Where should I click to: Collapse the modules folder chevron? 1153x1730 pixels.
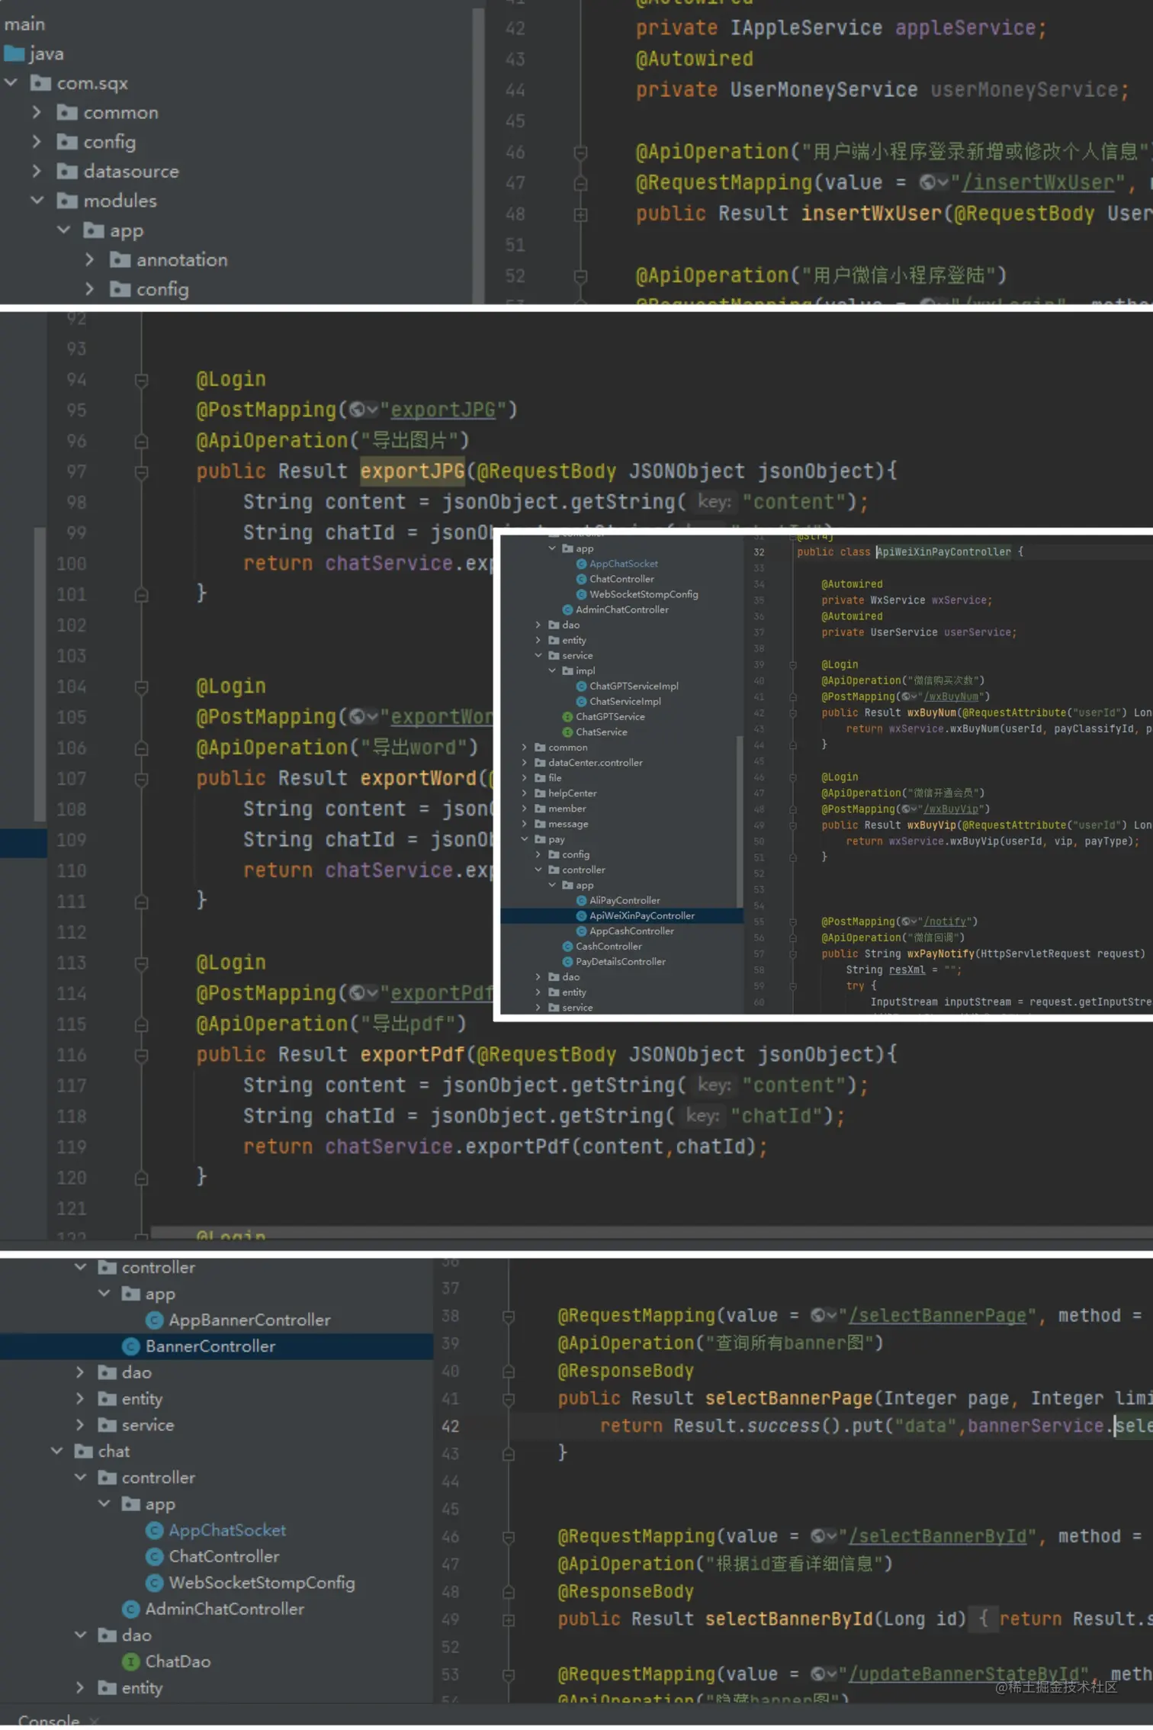point(37,200)
